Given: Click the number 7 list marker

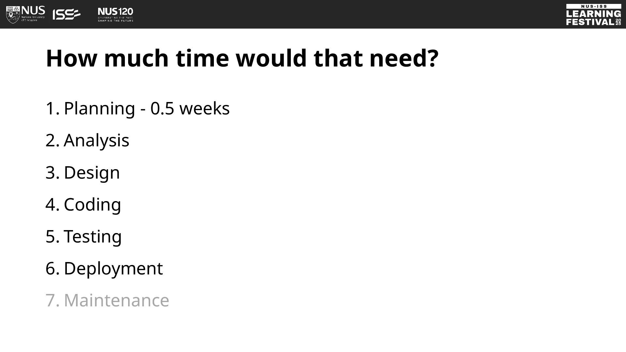Looking at the screenshot, I should pos(52,301).
